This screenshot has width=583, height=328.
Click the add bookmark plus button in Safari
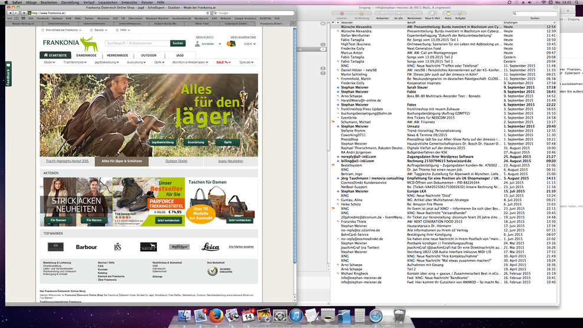pyautogui.click(x=24, y=13)
